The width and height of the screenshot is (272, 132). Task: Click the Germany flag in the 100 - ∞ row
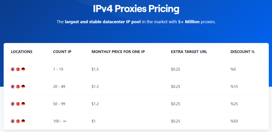(23, 121)
